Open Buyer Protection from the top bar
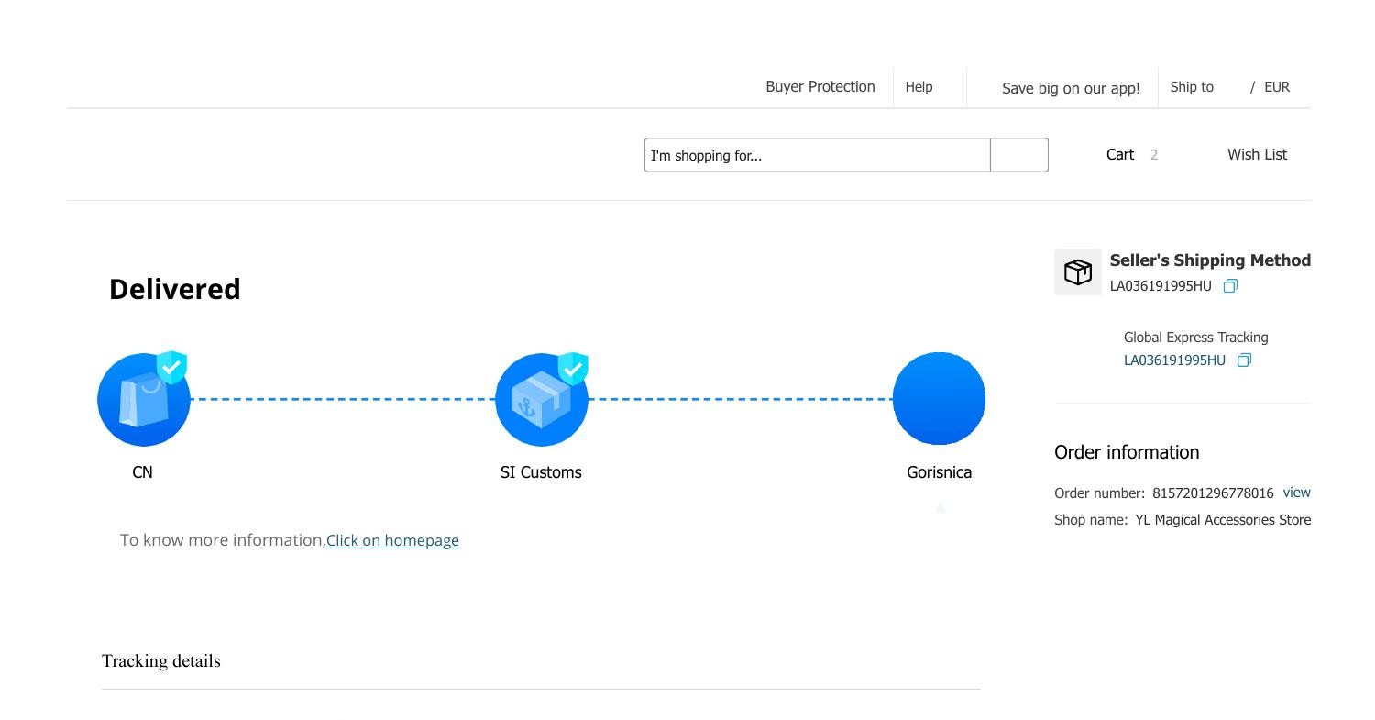 coord(819,87)
